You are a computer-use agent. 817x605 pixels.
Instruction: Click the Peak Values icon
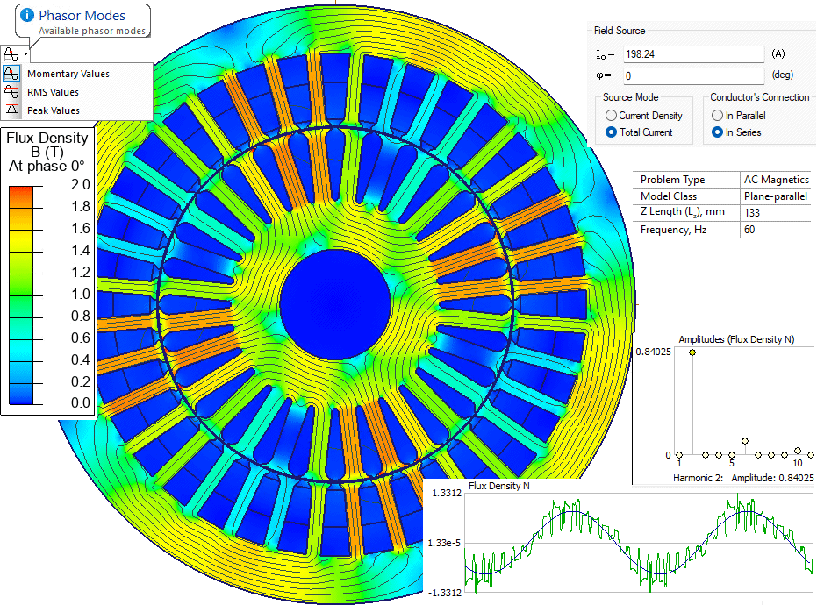tap(11, 110)
